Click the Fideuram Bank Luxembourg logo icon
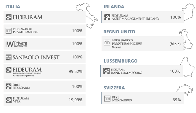196x113 pixels. [x=107, y=71]
